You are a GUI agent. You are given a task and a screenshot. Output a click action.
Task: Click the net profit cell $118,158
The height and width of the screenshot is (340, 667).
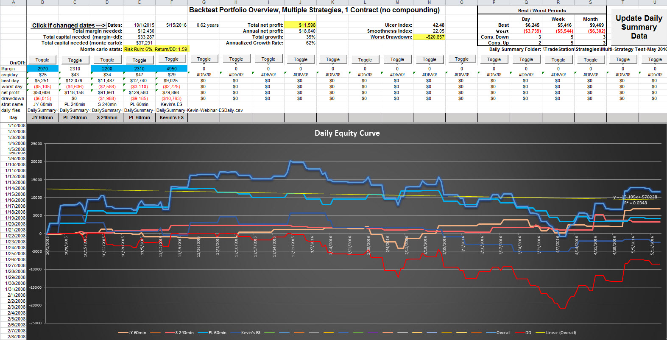[75, 92]
